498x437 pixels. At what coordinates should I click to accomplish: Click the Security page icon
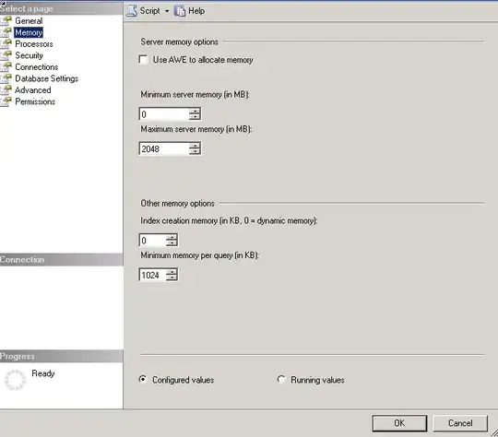click(6, 55)
